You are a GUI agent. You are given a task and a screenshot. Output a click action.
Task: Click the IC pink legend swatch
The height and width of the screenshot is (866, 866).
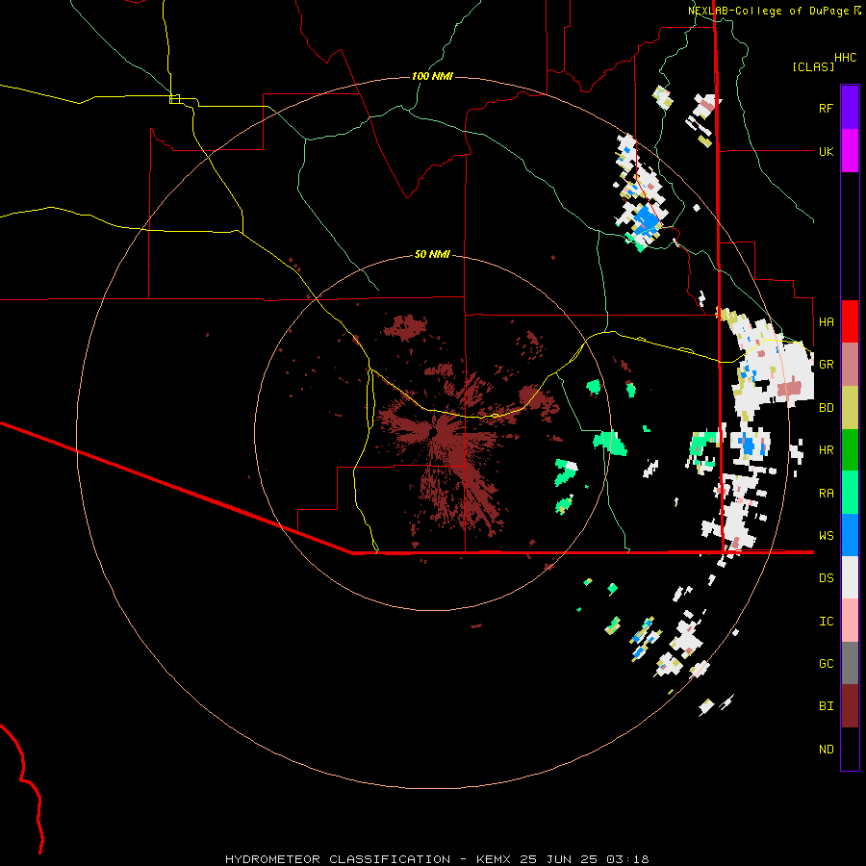[850, 621]
